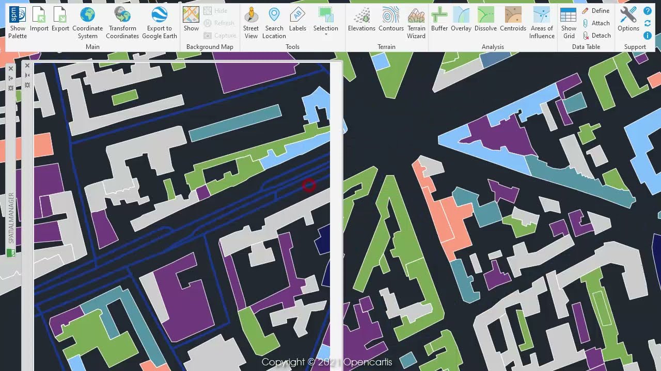Run the Elevations terrain tool

(x=361, y=20)
